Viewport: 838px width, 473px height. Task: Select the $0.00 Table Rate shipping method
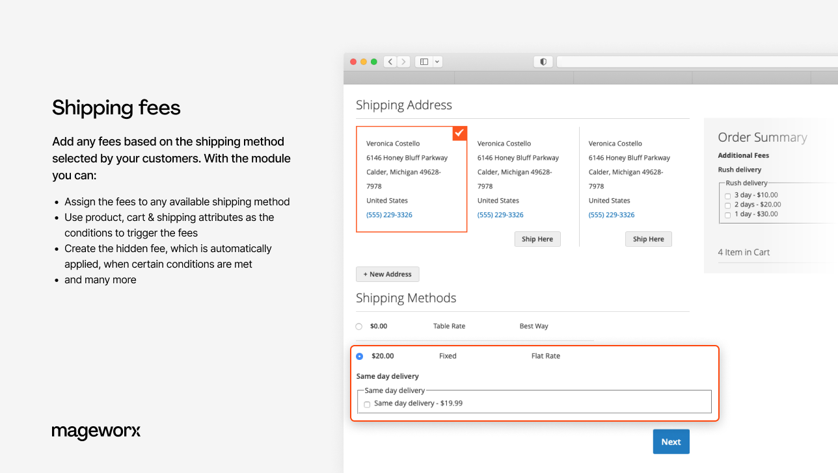pos(358,326)
